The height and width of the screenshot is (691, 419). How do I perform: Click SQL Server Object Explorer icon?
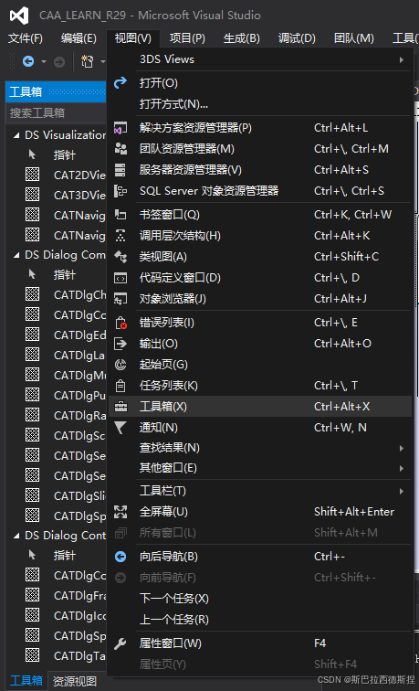(120, 191)
